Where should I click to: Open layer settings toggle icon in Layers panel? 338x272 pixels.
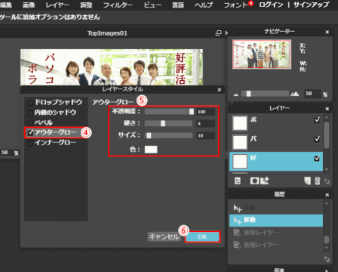(x=238, y=181)
